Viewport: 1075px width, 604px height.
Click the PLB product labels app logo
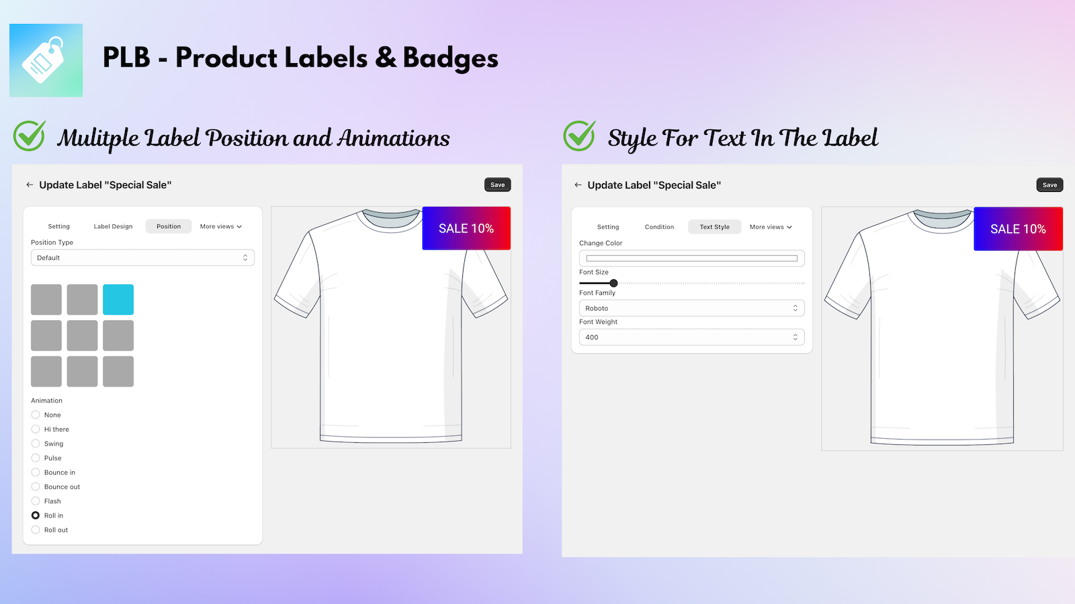click(46, 60)
